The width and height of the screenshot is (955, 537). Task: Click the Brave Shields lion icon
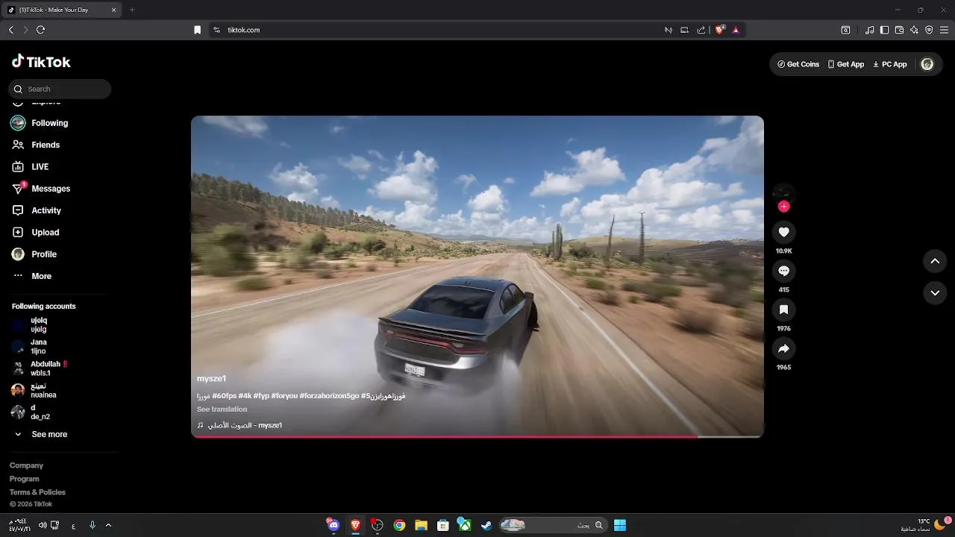click(x=720, y=30)
